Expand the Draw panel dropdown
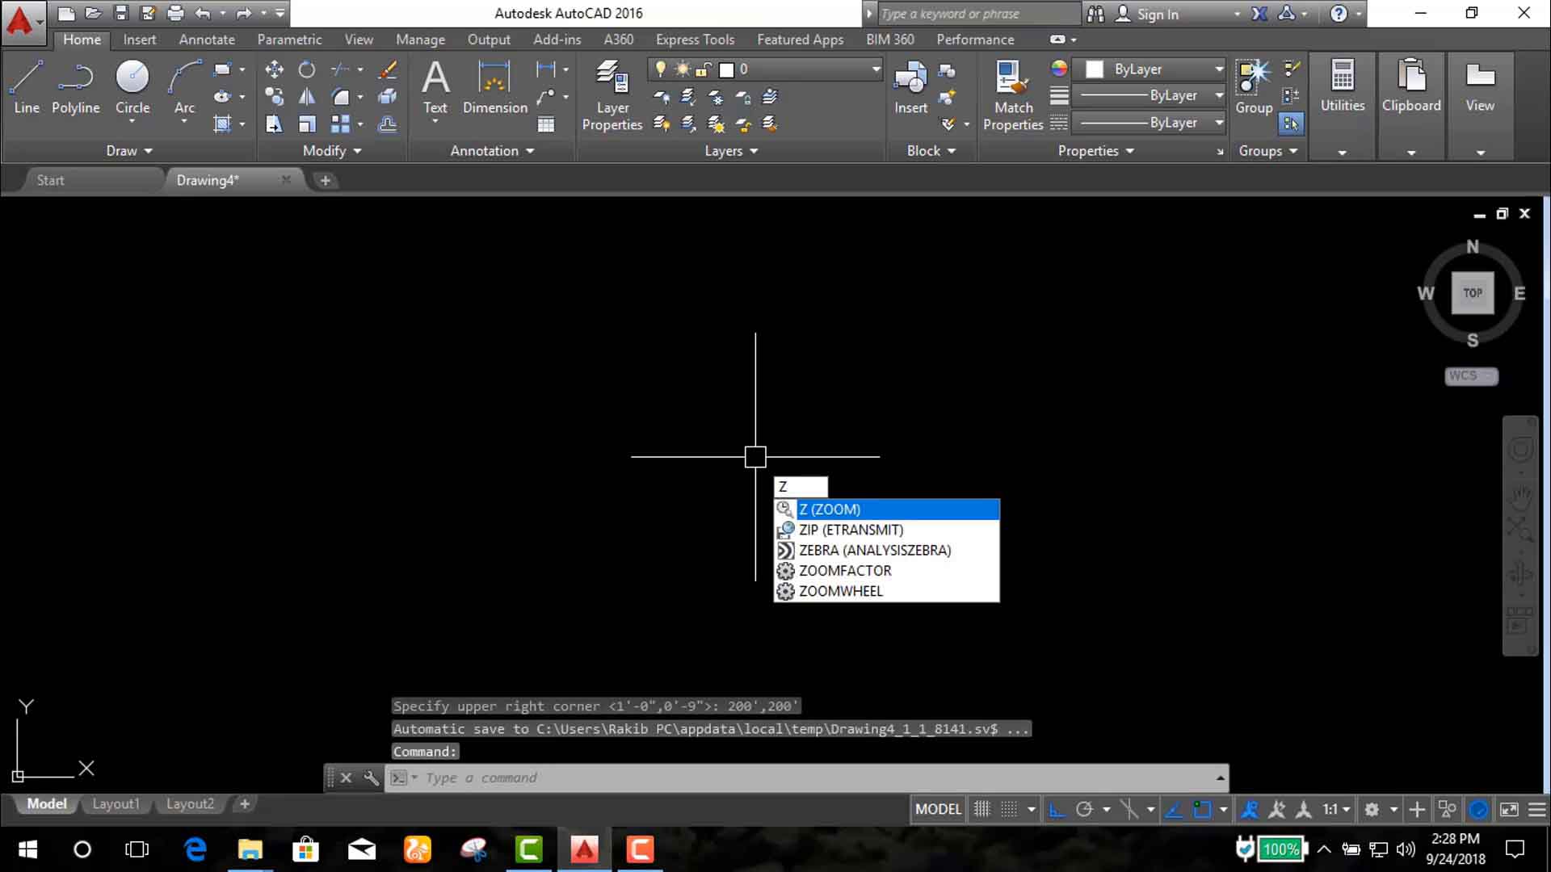The width and height of the screenshot is (1551, 872). click(x=129, y=151)
